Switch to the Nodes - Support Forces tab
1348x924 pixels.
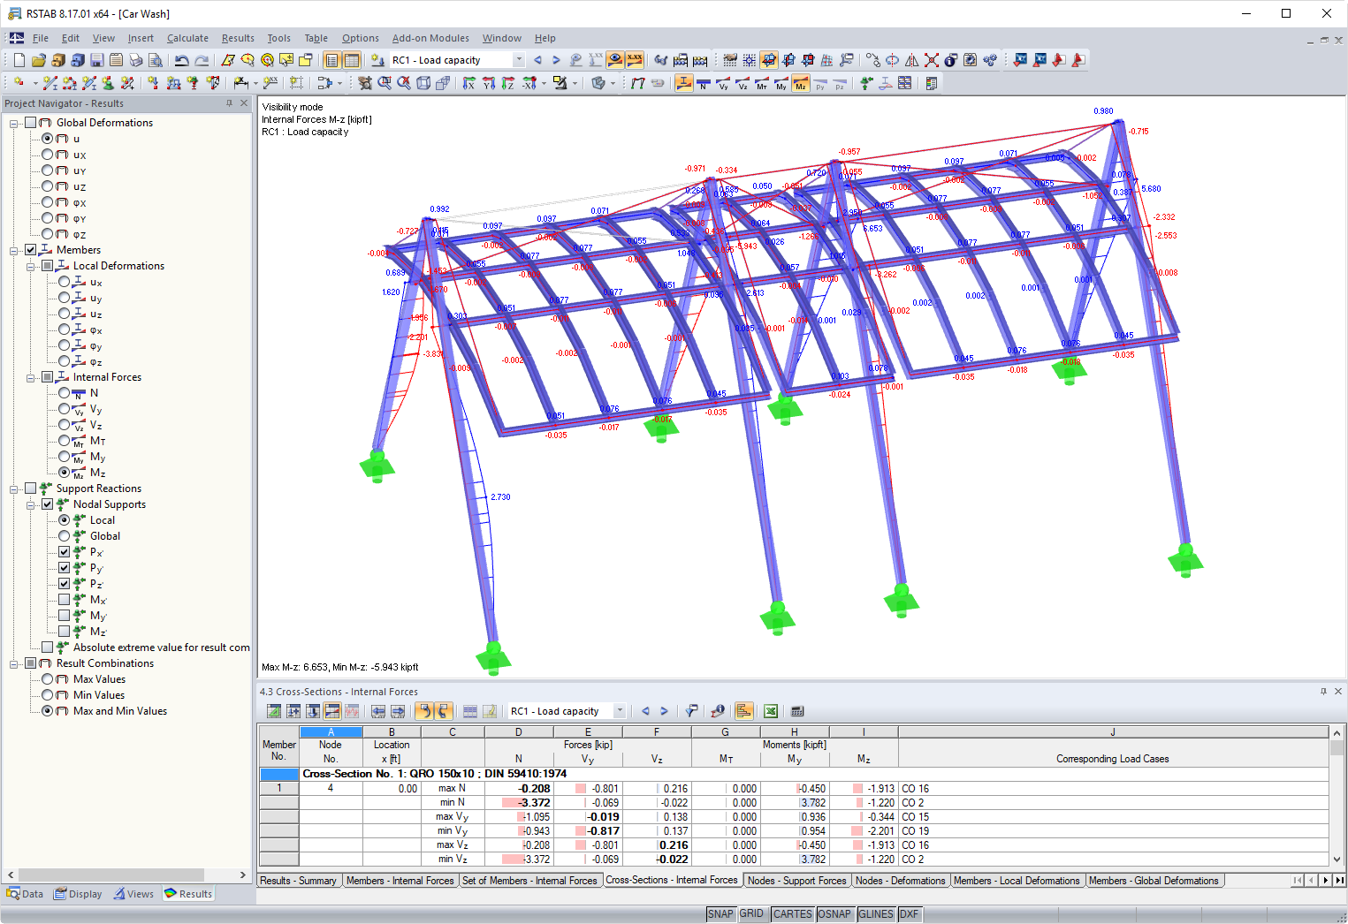[797, 880]
